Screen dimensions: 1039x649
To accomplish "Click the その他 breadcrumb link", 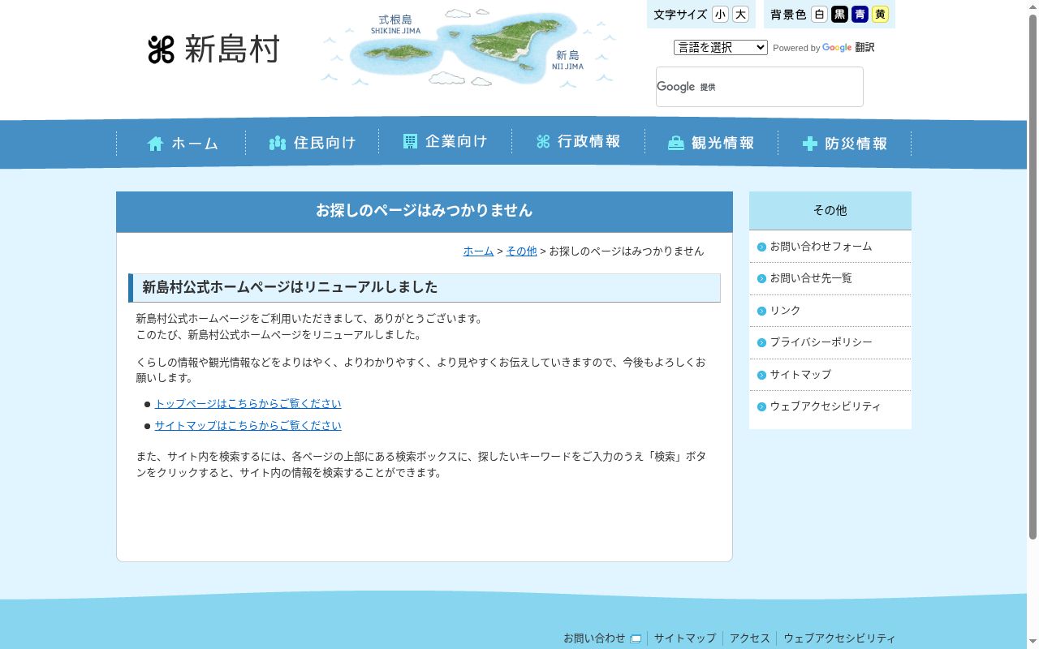I will [521, 251].
